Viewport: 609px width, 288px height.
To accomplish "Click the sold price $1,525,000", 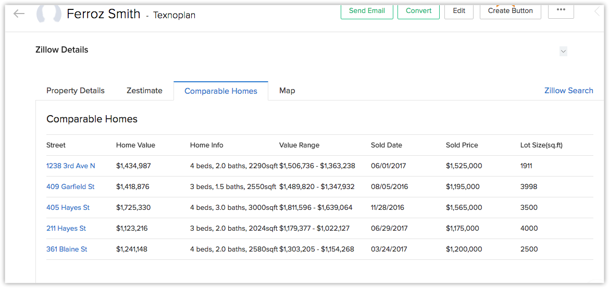I will [x=464, y=166].
